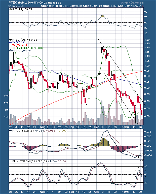Click the 8M volume axis label
The image size is (156, 194).
[x=6, y=96]
